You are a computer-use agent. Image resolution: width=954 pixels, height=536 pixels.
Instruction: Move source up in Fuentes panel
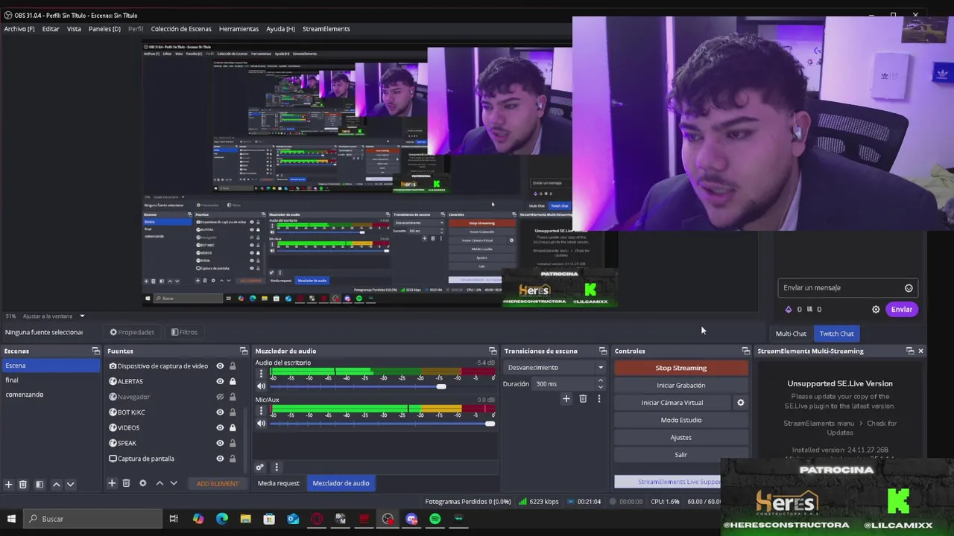pyautogui.click(x=159, y=483)
